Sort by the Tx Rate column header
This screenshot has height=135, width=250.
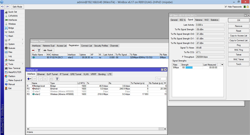point(144,55)
